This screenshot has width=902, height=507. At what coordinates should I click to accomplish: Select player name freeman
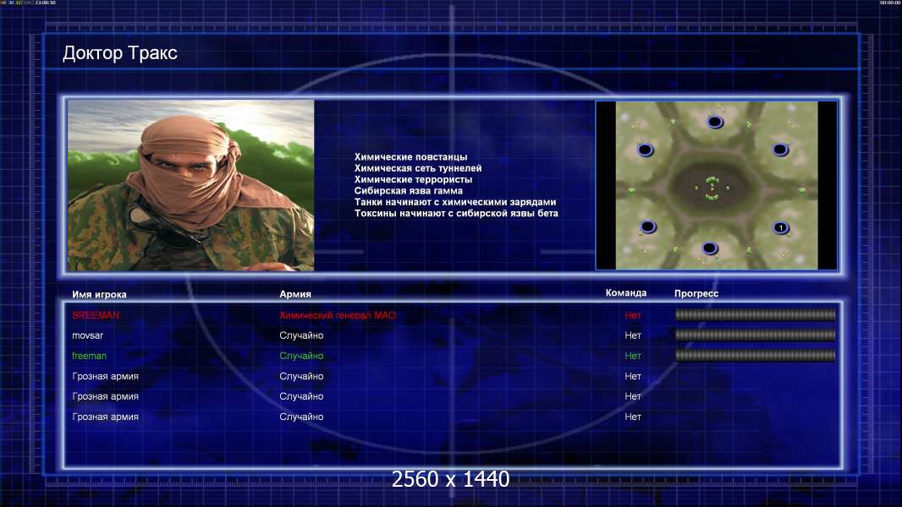click(x=89, y=356)
